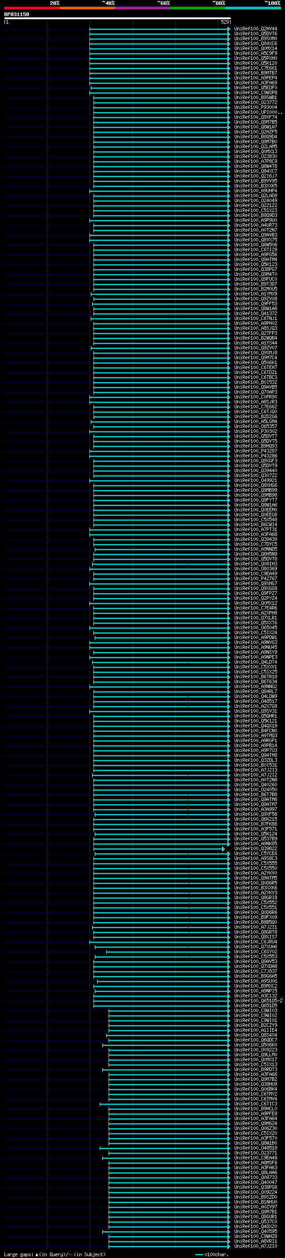
Task: Select hit UniRef100_Q9ATM5
Action: (256, 878)
